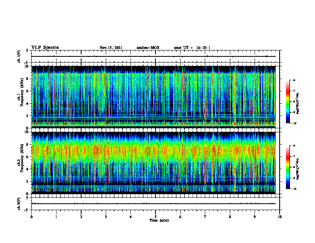Image resolution: width=315 pixels, height=243 pixels.
Task: Click the "4" tick on ch.2 frequency axis
Action: [28, 169]
